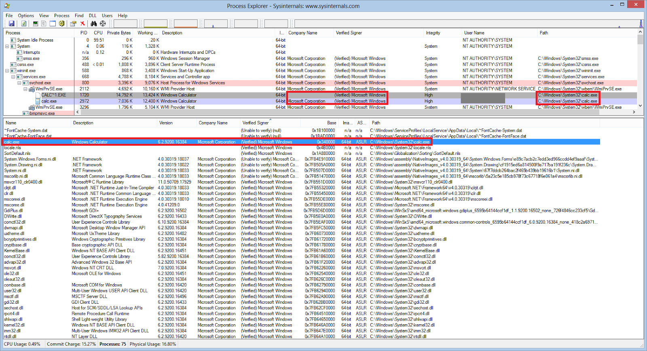
Task: Click the red X Kill Process icon
Action: (82, 24)
